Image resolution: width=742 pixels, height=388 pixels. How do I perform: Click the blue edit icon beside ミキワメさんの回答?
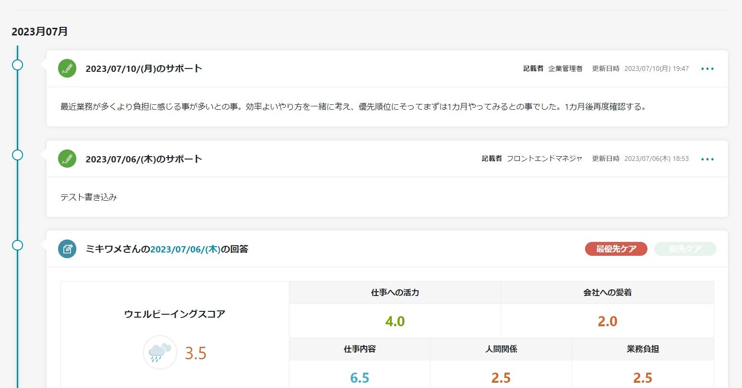[67, 249]
